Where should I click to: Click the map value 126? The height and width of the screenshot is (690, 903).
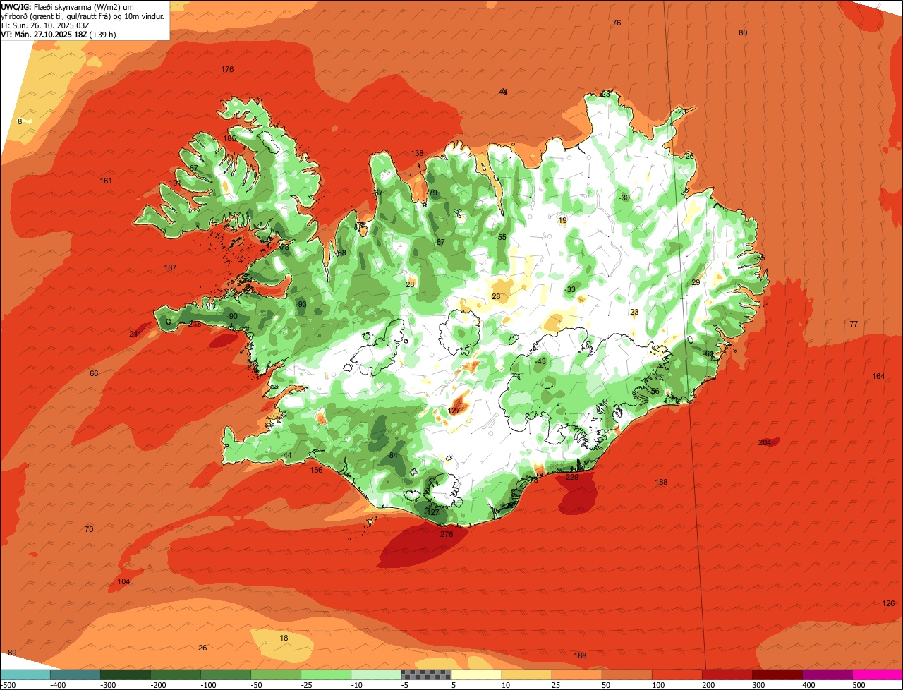pyautogui.click(x=888, y=603)
